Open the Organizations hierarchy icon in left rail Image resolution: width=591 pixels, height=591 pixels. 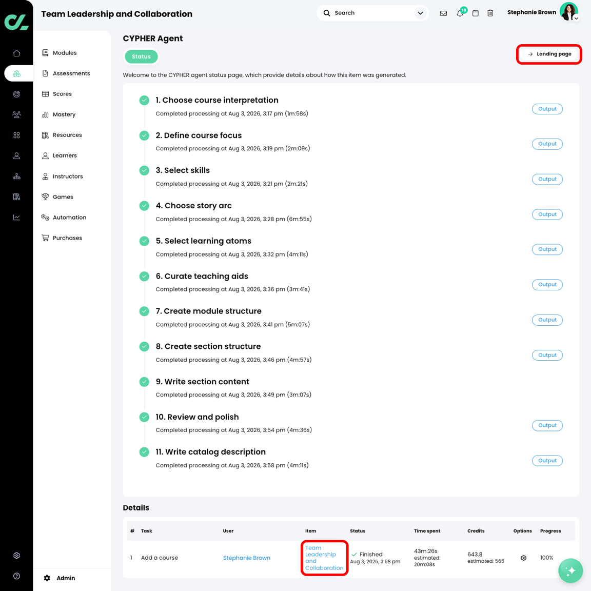tap(16, 176)
